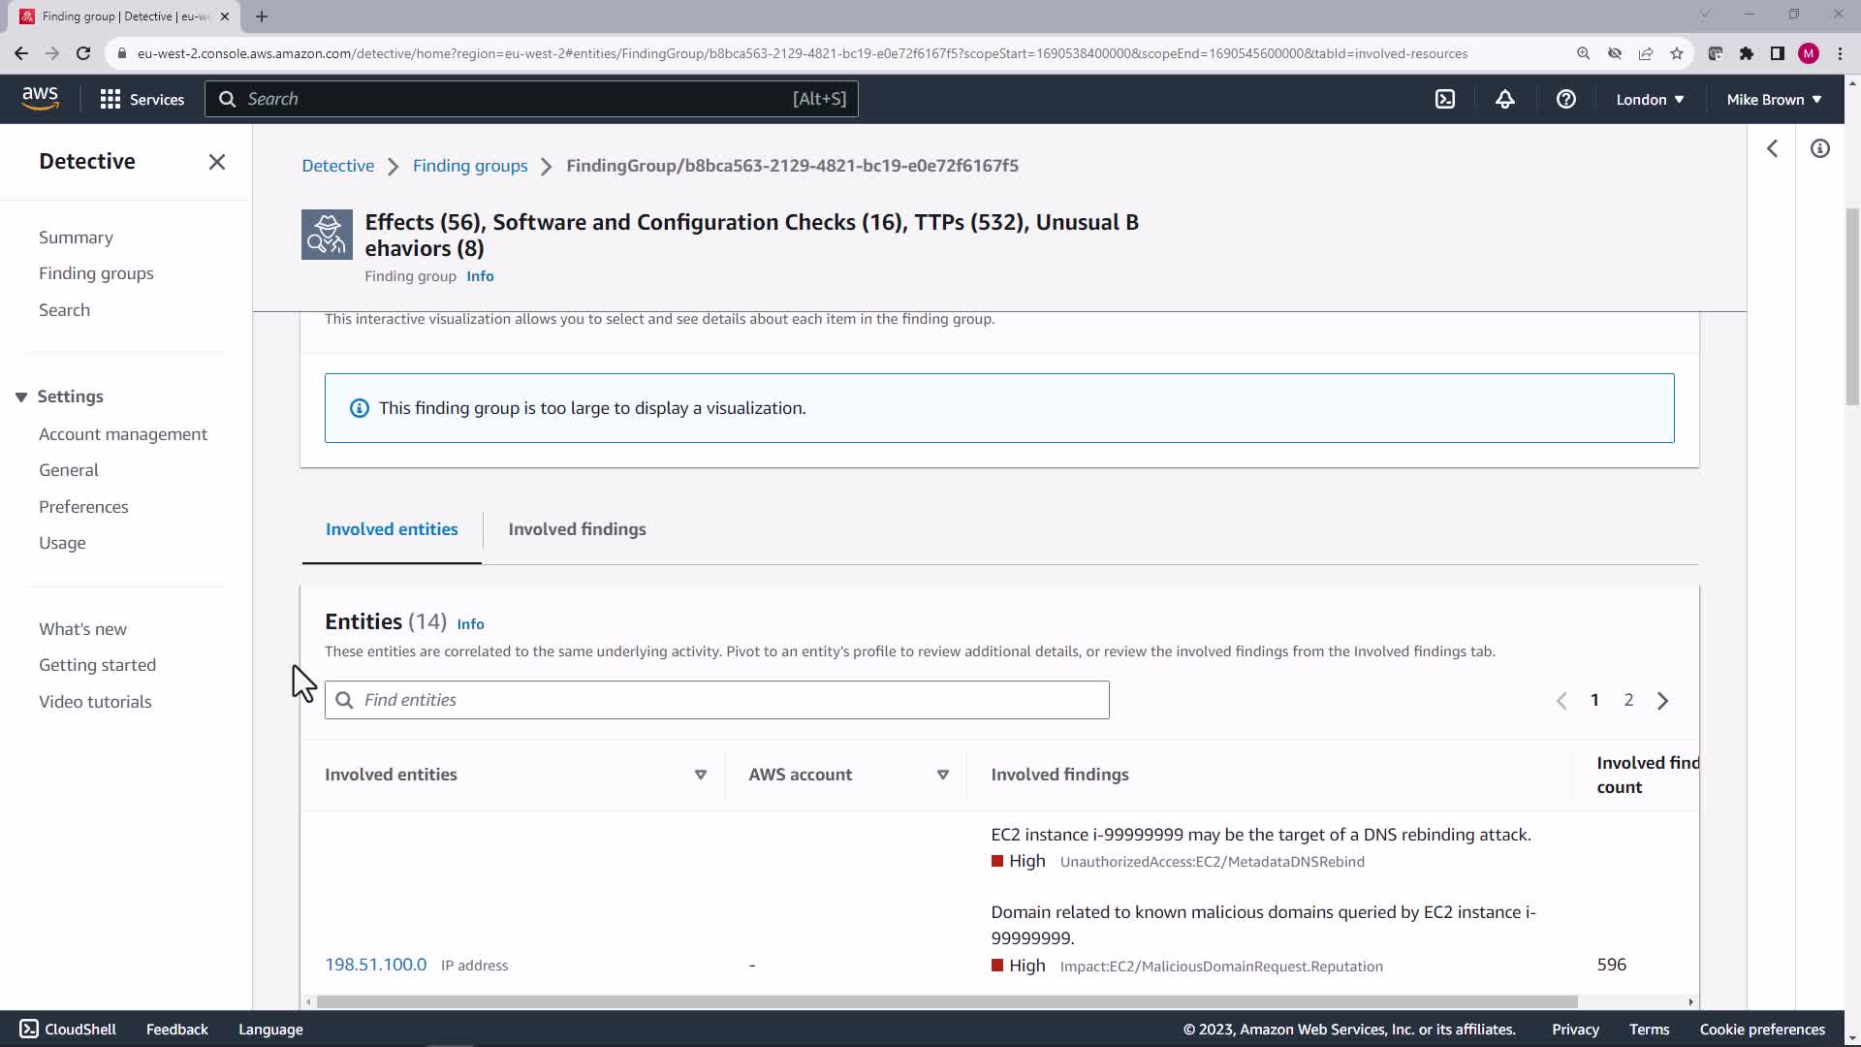
Task: Click the Find entities search field
Action: (x=717, y=700)
